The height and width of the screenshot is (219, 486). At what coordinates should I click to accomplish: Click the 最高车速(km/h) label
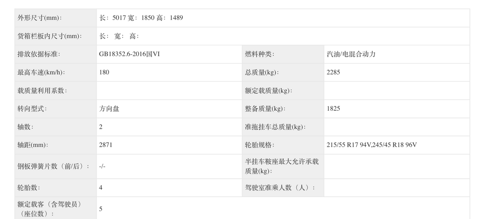42,72
